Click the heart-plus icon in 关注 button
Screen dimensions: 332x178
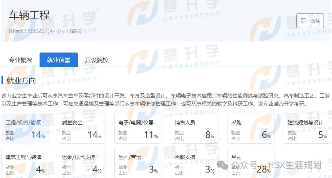click(303, 21)
